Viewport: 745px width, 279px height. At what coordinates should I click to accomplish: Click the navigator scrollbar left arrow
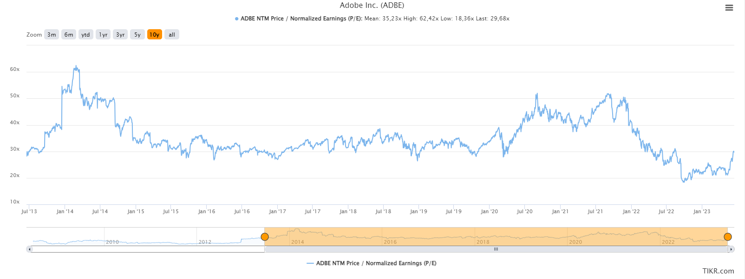pyautogui.click(x=30, y=249)
